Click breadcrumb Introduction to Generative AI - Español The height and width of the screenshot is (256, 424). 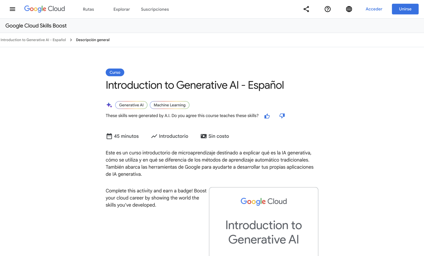[33, 40]
